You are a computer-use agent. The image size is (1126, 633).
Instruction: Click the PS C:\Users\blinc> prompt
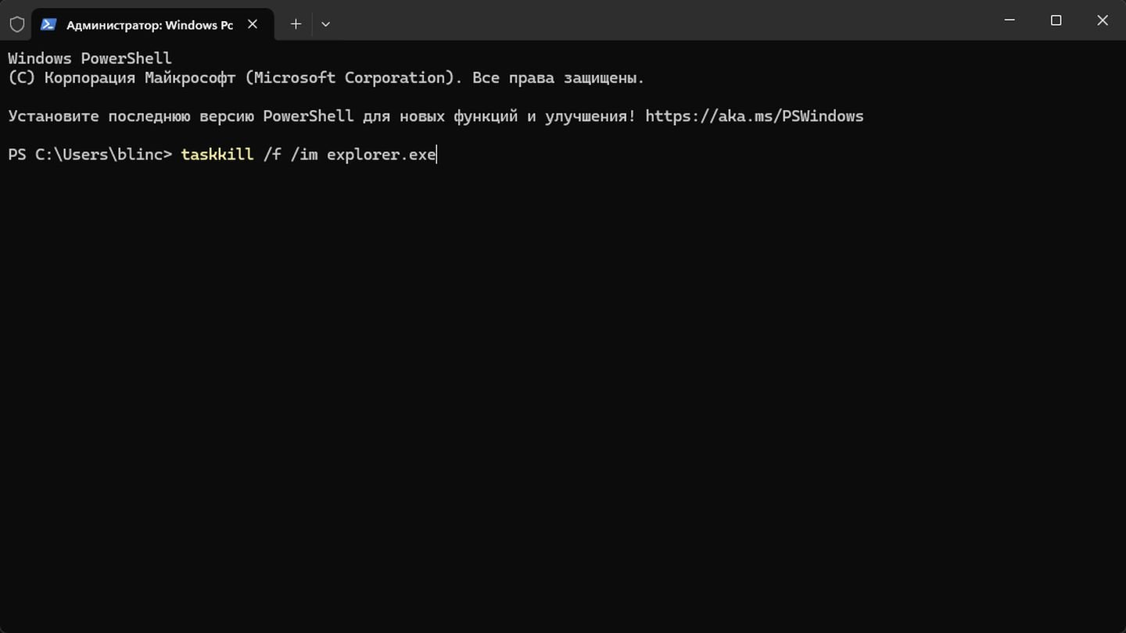[x=90, y=155]
